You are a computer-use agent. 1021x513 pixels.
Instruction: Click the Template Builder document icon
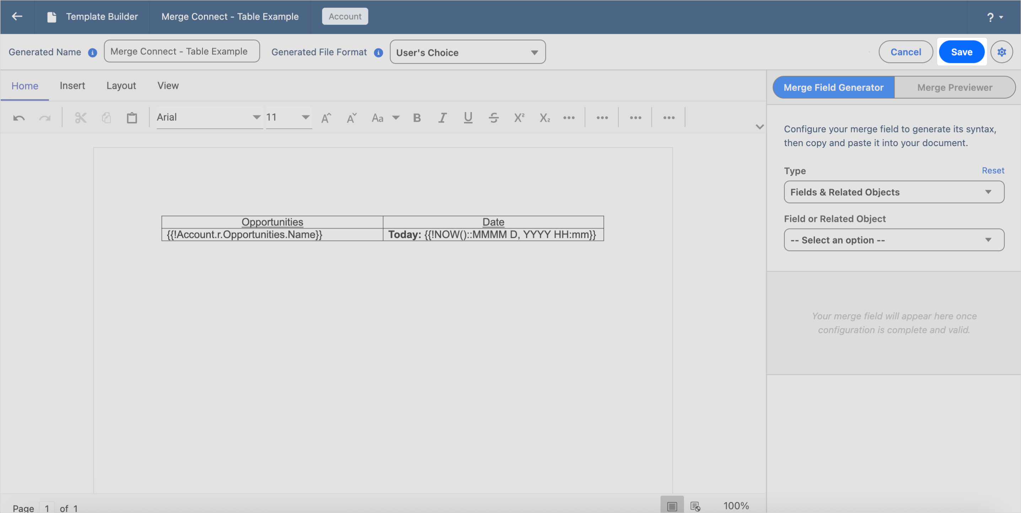[x=52, y=17]
